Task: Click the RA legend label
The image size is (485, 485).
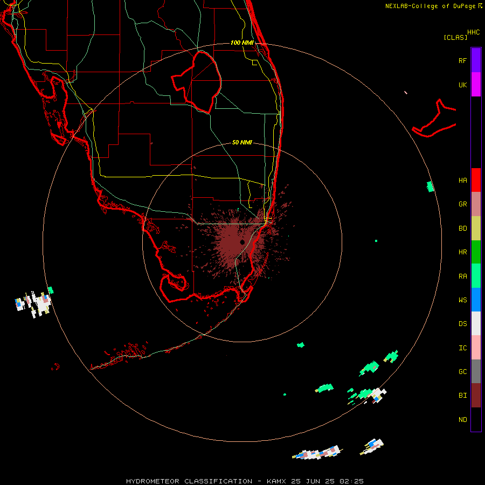Action: pos(462,276)
